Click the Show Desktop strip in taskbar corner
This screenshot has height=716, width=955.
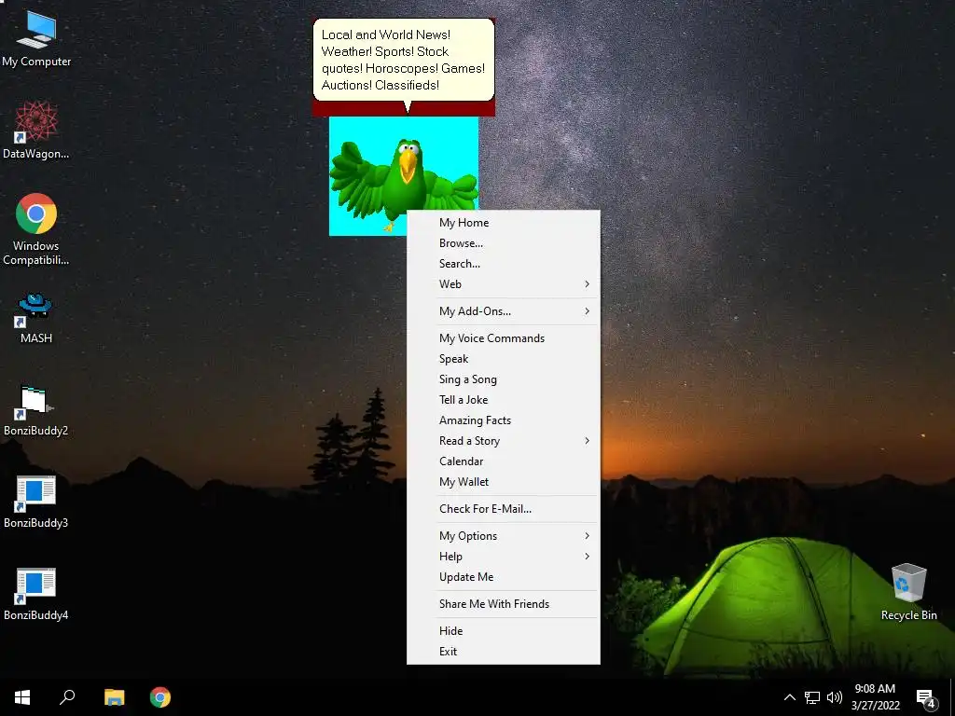click(x=952, y=697)
